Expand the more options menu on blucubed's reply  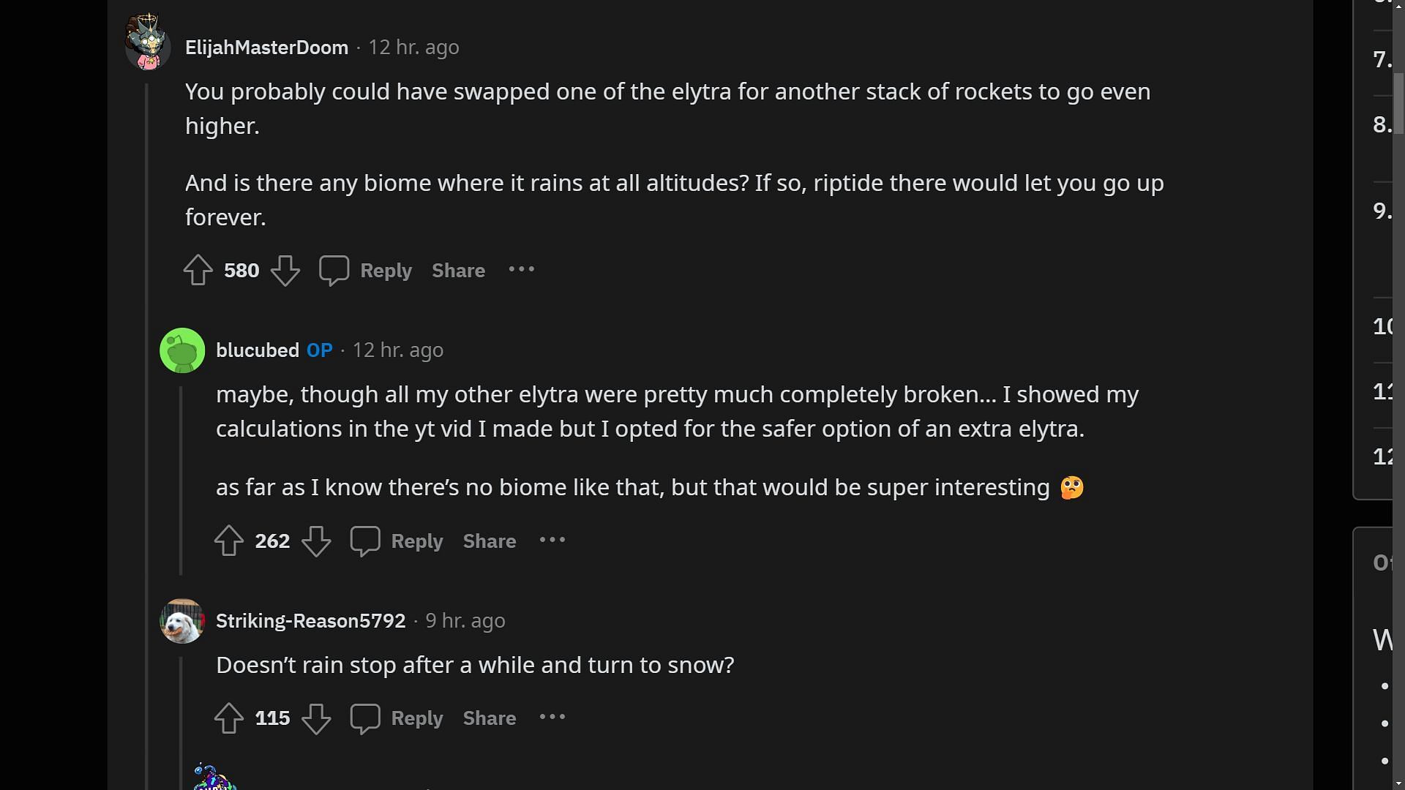click(x=552, y=538)
